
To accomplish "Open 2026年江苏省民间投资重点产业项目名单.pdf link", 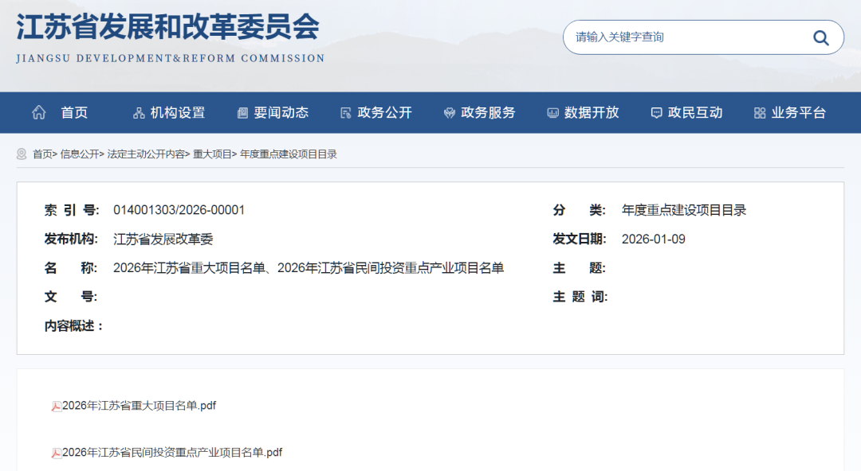I will pyautogui.click(x=171, y=453).
